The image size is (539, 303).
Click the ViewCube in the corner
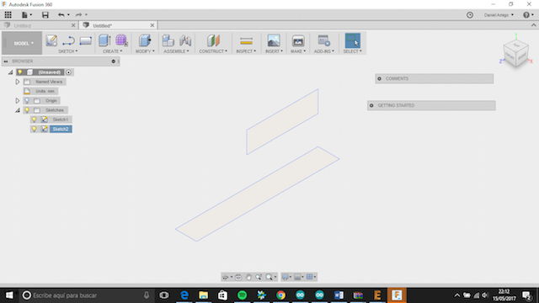coord(515,54)
